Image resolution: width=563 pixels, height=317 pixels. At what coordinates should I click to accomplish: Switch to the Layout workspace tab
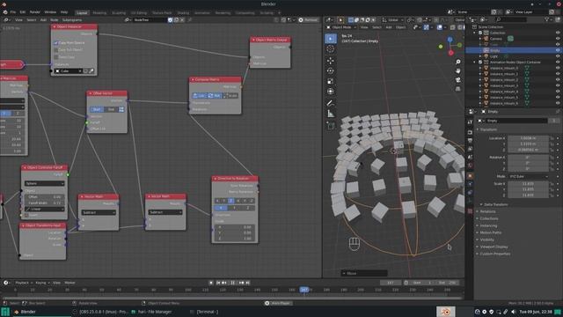point(82,12)
